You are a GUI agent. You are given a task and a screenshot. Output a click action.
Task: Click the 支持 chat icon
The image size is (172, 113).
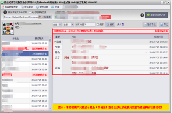pyautogui.click(x=52, y=7)
